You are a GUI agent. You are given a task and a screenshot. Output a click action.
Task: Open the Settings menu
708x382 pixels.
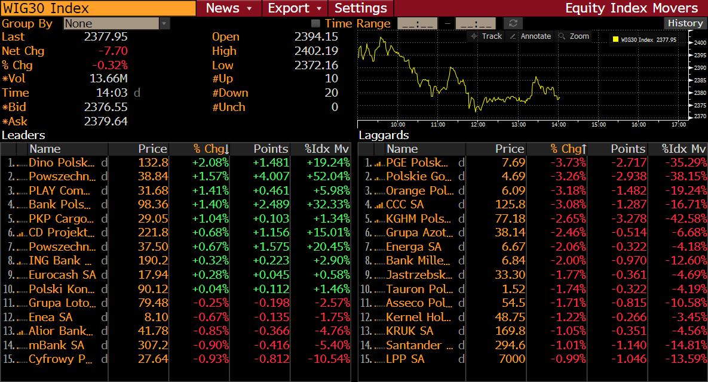[x=361, y=8]
